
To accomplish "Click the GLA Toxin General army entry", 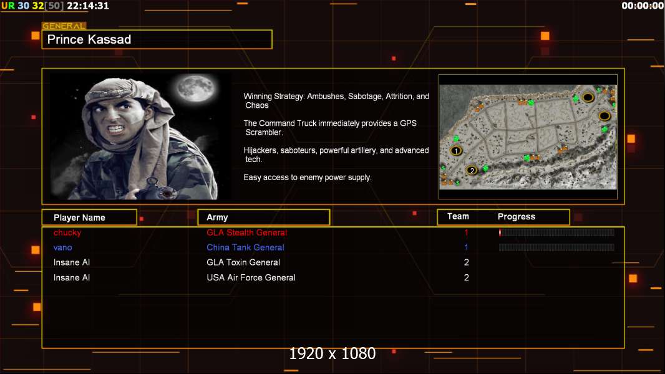I will pos(243,262).
